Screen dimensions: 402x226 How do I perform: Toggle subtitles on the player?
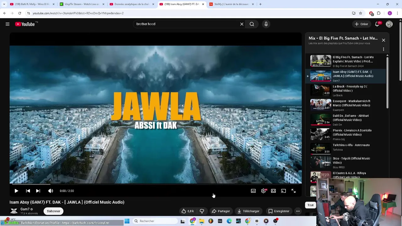[253, 191]
